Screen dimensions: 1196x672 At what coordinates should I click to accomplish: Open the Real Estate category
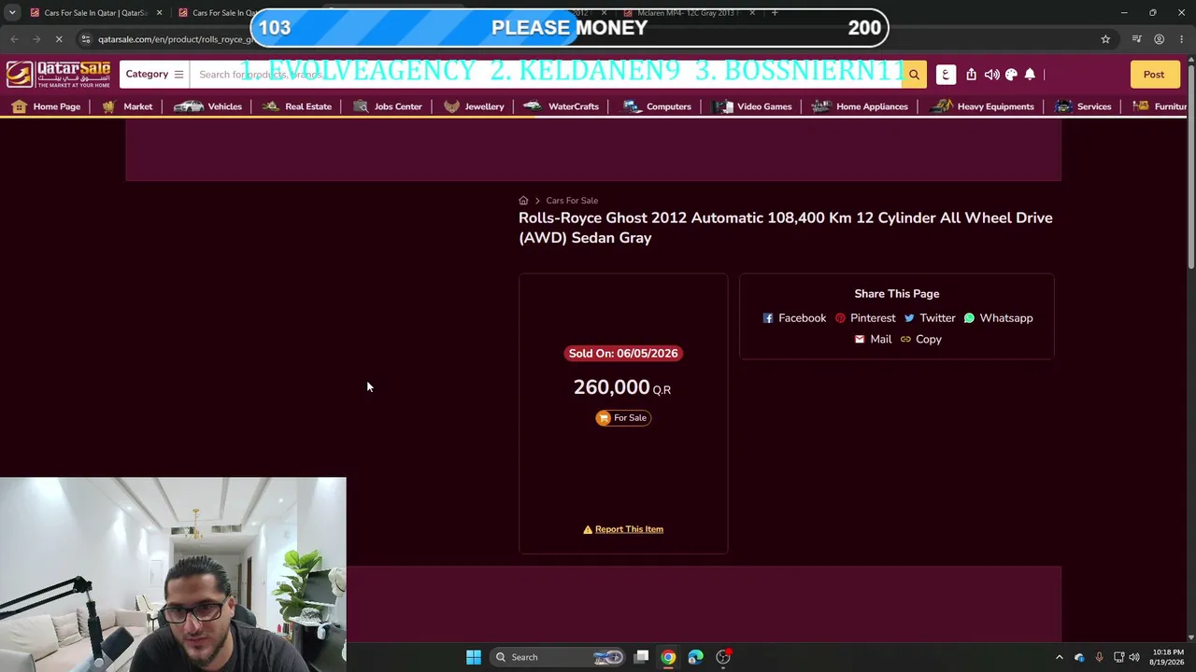point(297,106)
